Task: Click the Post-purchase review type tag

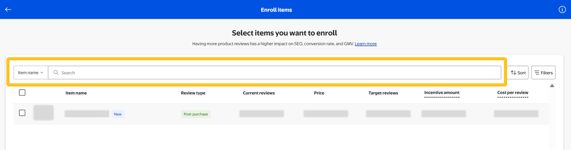Action: tap(195, 114)
